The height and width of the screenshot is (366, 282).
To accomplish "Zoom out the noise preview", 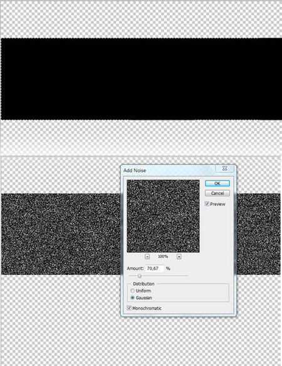I will coord(147,257).
